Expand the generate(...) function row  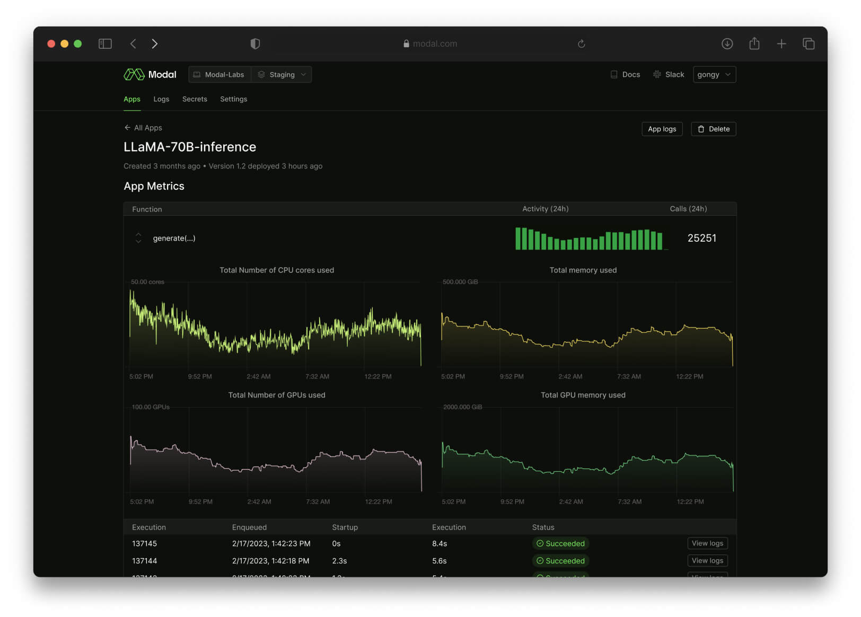tap(138, 238)
